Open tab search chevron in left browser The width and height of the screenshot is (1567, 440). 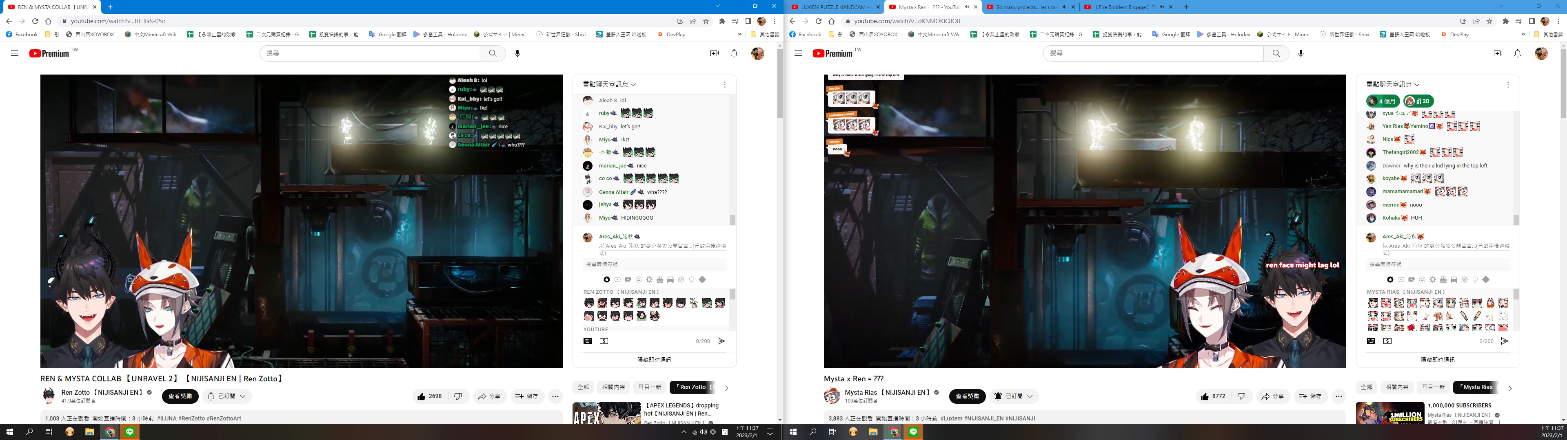718,6
